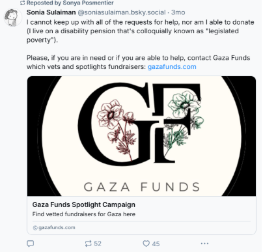Click the small repost icon beside 'Reposted by'
Viewport: 263px width, 252px height.
22,3
